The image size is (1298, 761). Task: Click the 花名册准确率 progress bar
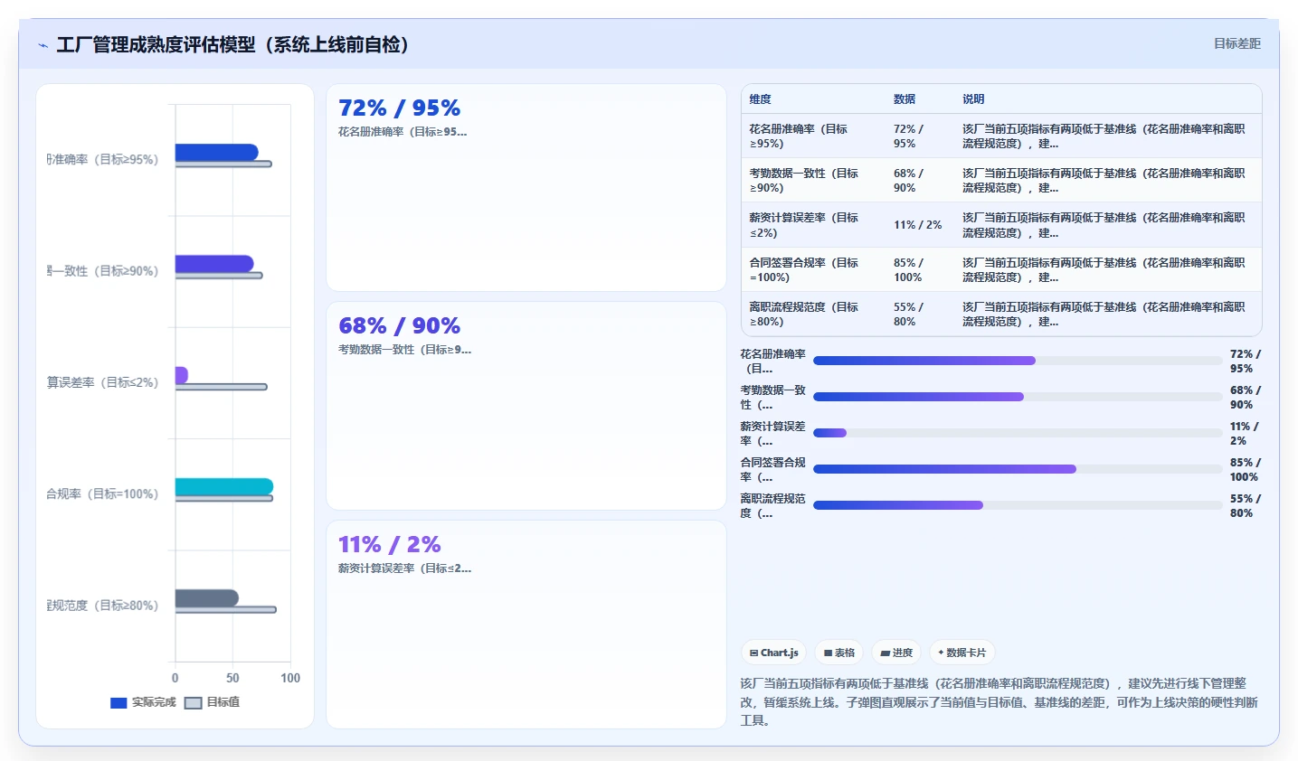pos(1018,361)
